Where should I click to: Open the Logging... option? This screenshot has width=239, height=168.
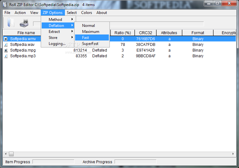[x=58, y=44]
